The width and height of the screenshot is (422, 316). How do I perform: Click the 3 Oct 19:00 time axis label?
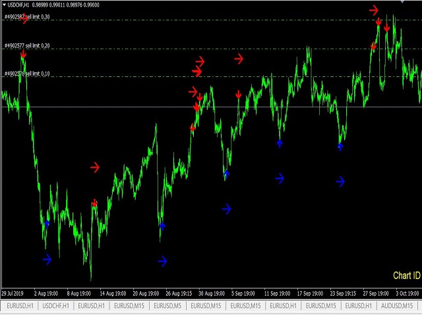tap(407, 294)
